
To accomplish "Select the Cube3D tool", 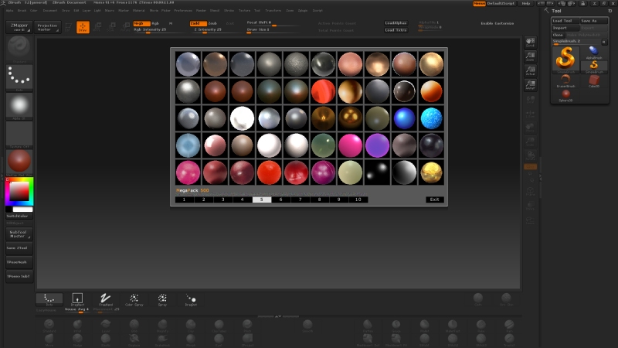I will click(x=594, y=80).
